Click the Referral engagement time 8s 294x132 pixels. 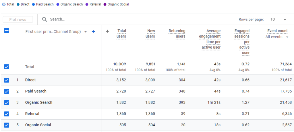218,114
